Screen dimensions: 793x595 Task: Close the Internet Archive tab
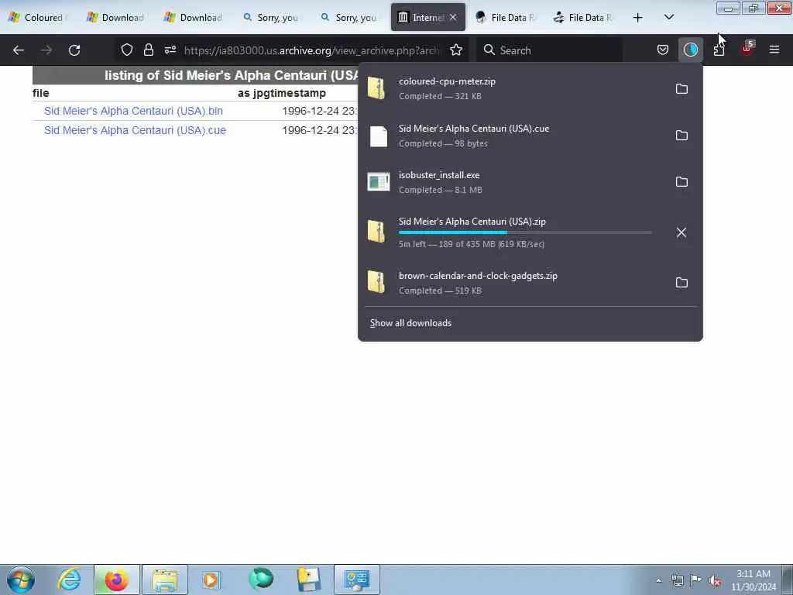pyautogui.click(x=453, y=17)
